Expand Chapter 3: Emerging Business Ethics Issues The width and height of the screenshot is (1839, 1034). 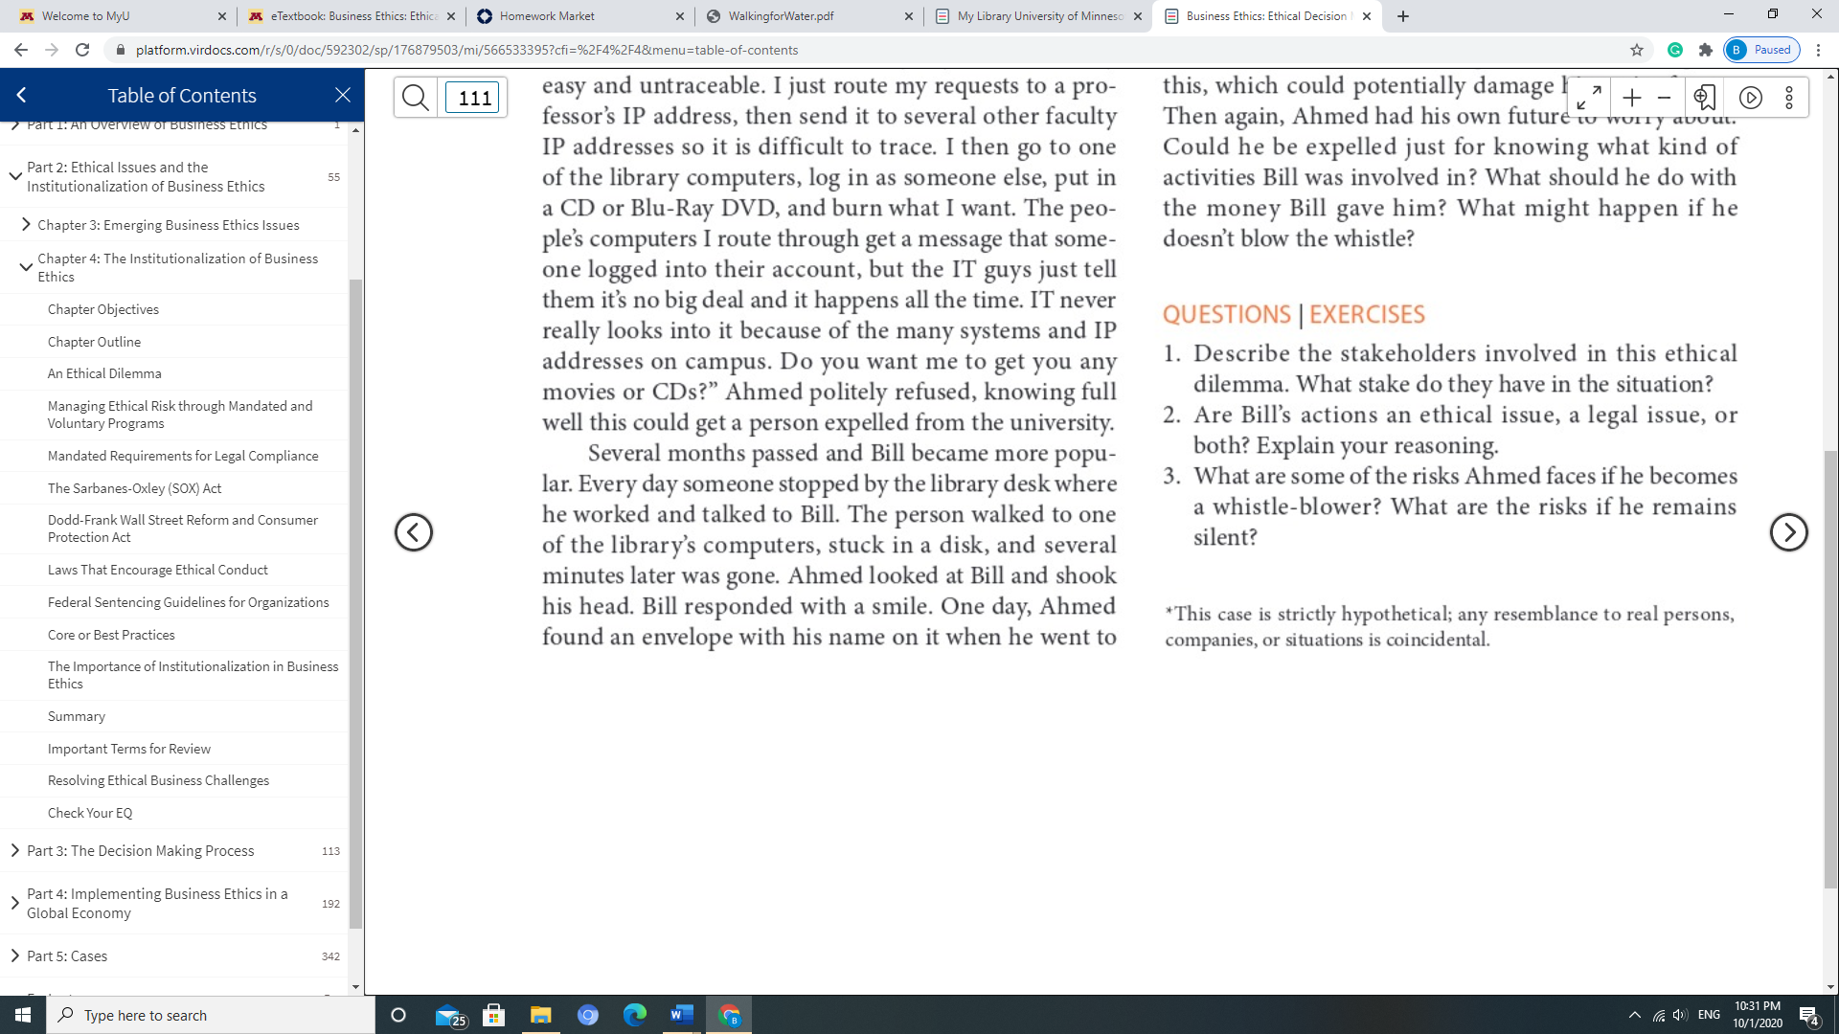26,225
